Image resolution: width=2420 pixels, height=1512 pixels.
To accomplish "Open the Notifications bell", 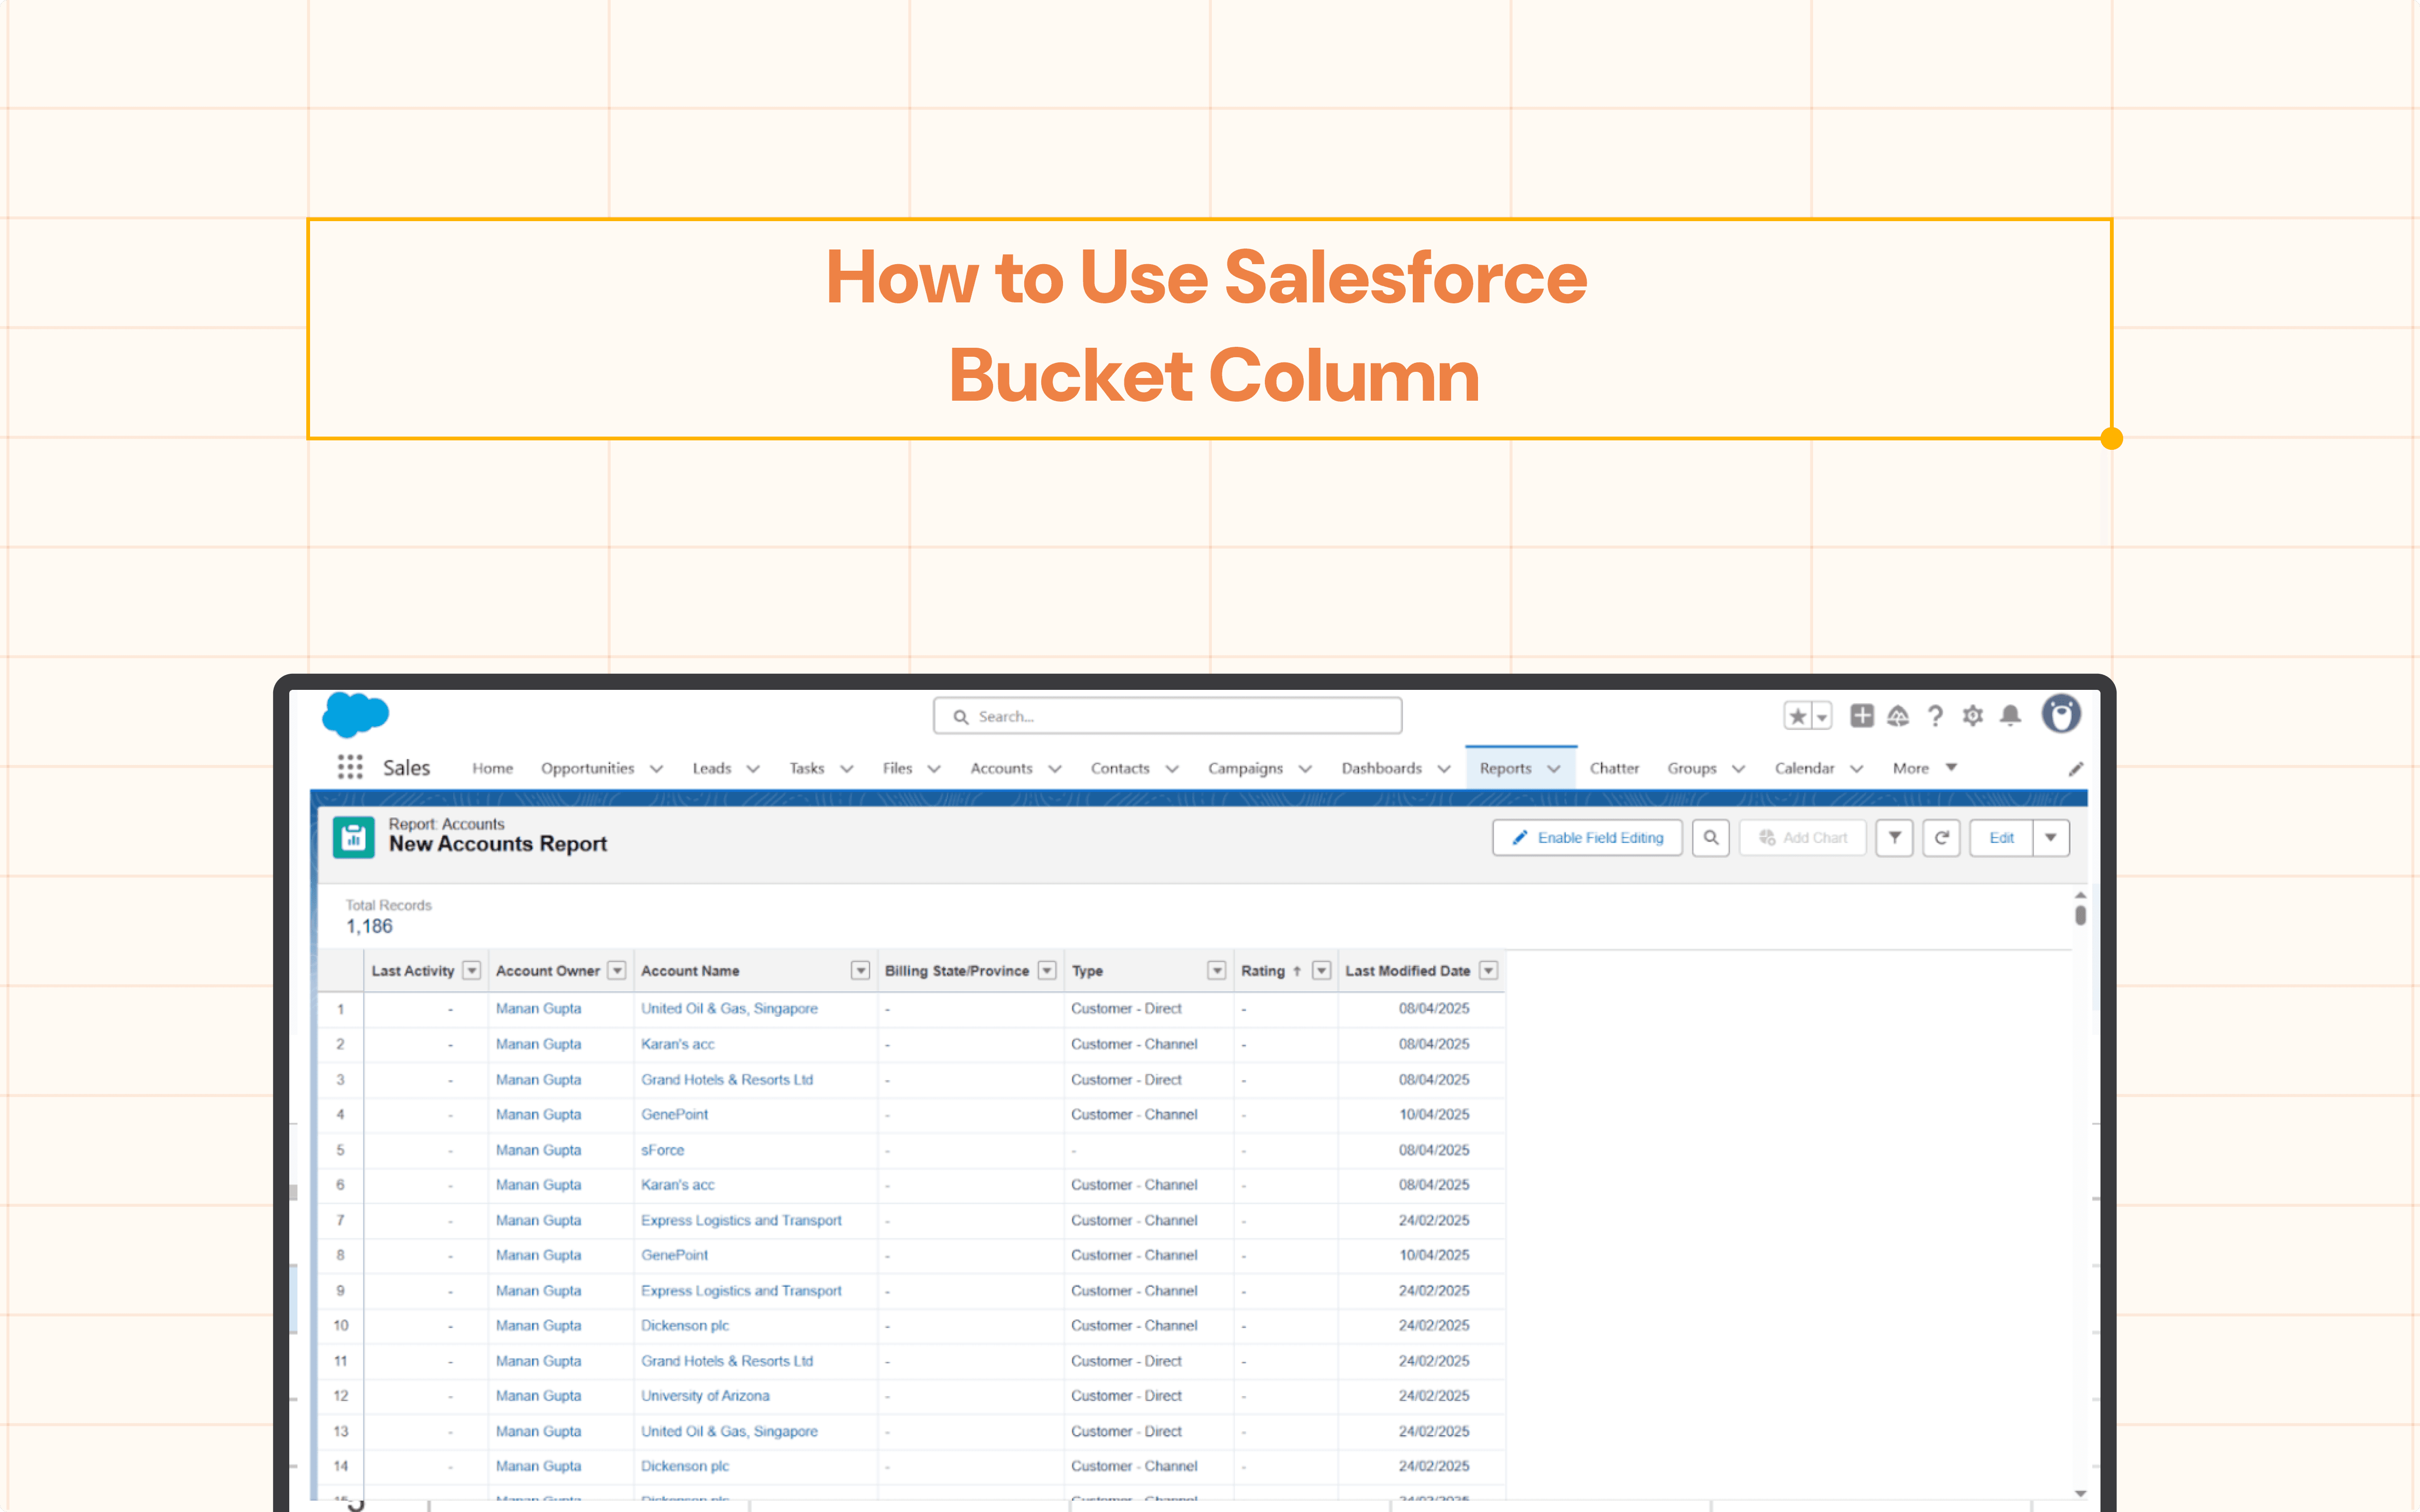I will pyautogui.click(x=2010, y=716).
